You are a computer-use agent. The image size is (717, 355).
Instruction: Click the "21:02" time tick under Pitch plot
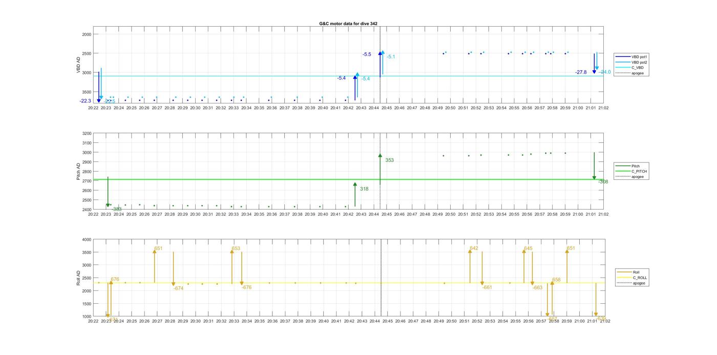pos(603,215)
